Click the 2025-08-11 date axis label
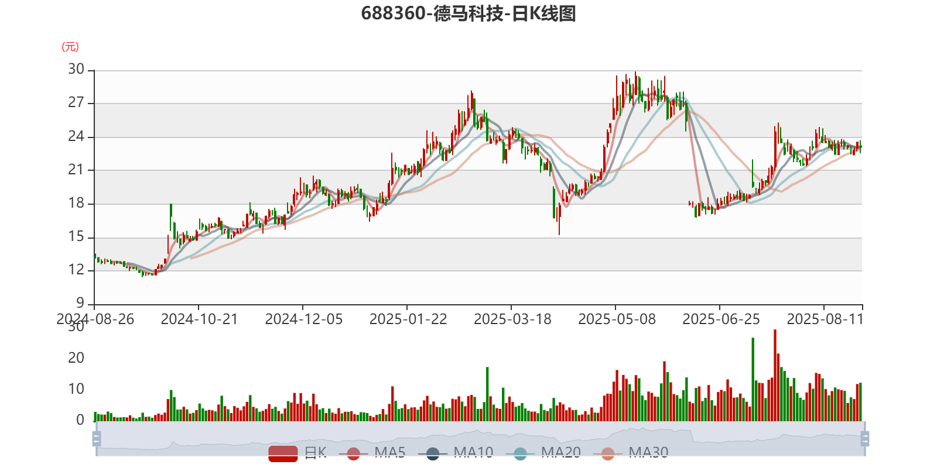 (x=825, y=319)
